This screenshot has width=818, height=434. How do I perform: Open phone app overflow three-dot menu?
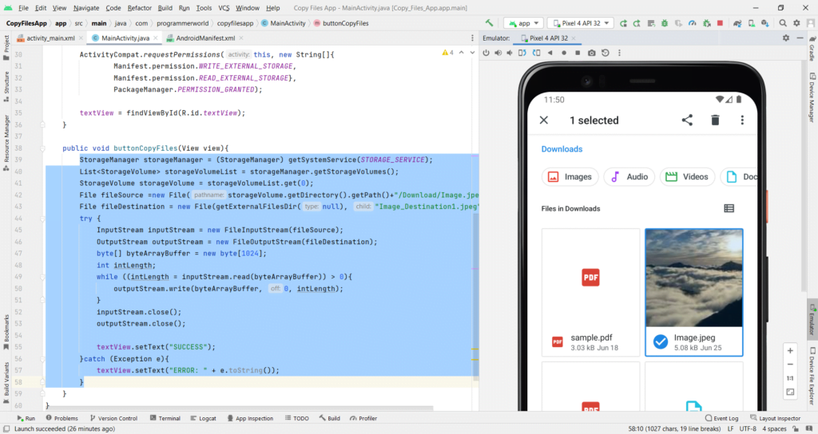click(x=742, y=120)
